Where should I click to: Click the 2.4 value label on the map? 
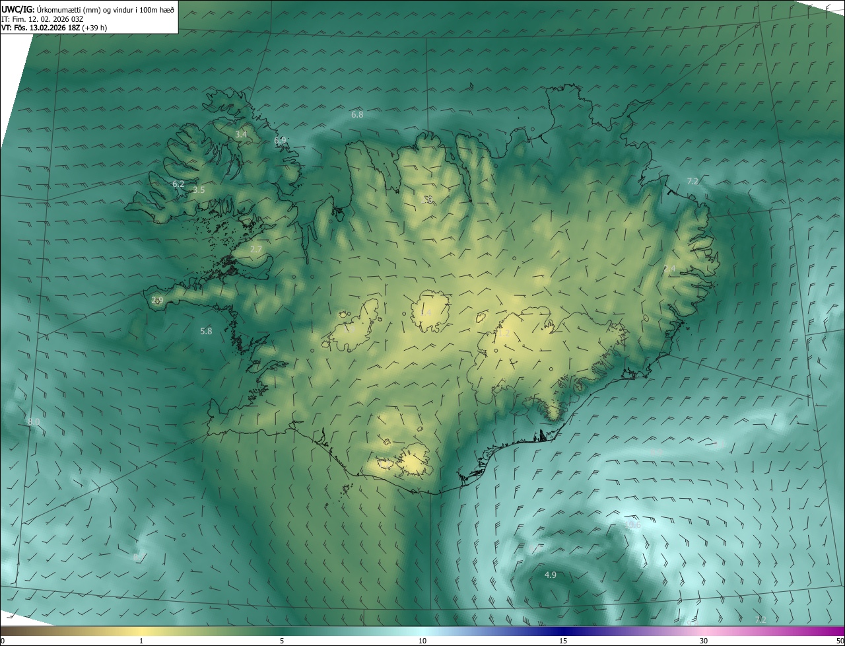[669, 268]
